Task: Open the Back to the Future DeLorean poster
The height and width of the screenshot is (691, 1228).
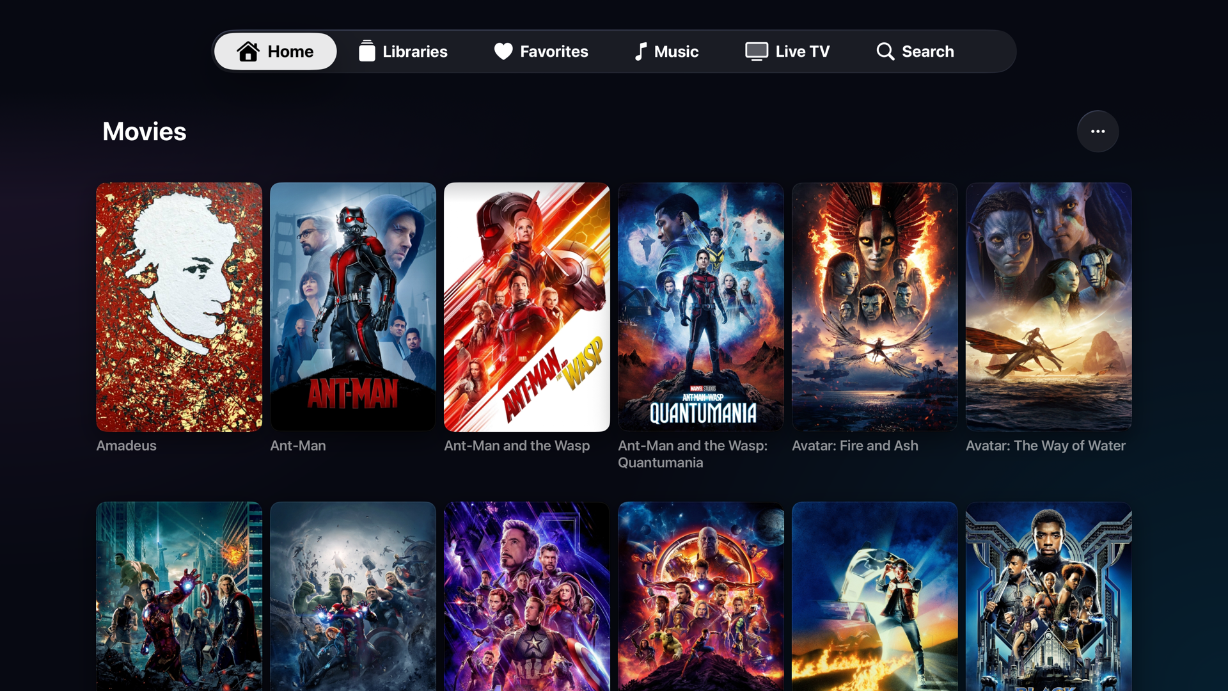Action: tap(875, 596)
